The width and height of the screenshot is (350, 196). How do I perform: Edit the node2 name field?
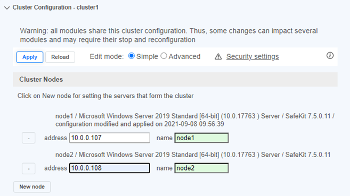pyautogui.click(x=201, y=168)
